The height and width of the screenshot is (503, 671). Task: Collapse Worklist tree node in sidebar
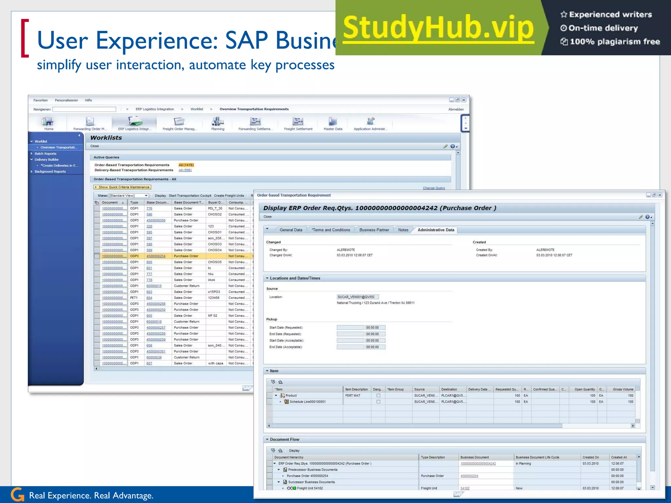(31, 141)
